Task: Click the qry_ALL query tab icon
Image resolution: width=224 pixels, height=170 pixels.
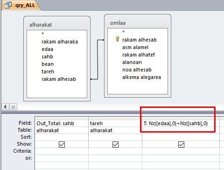Action: click(8, 5)
